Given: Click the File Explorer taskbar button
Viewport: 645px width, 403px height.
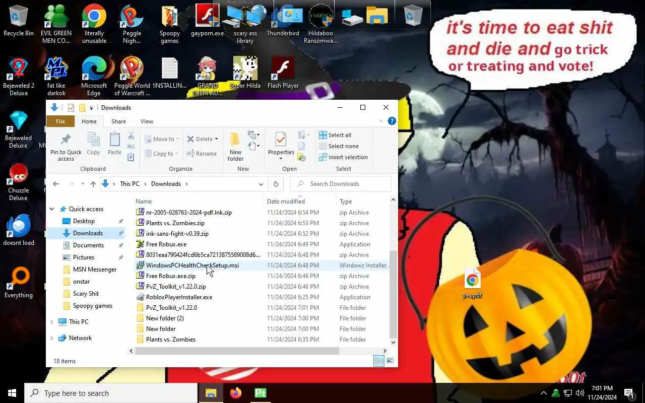Looking at the screenshot, I should 211,393.
